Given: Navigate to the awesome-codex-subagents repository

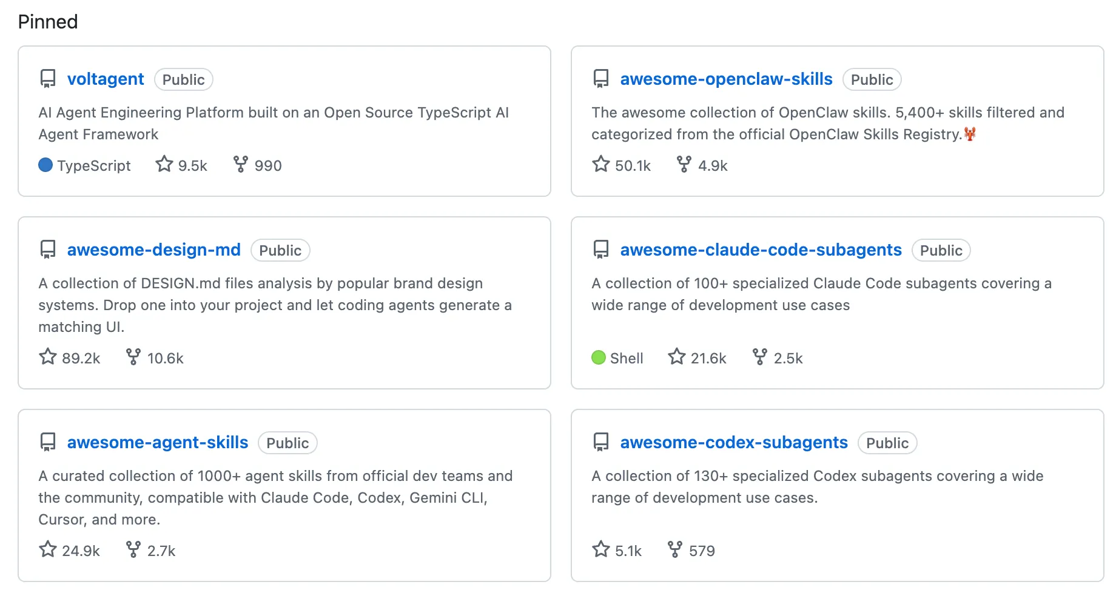Looking at the screenshot, I should click(734, 443).
